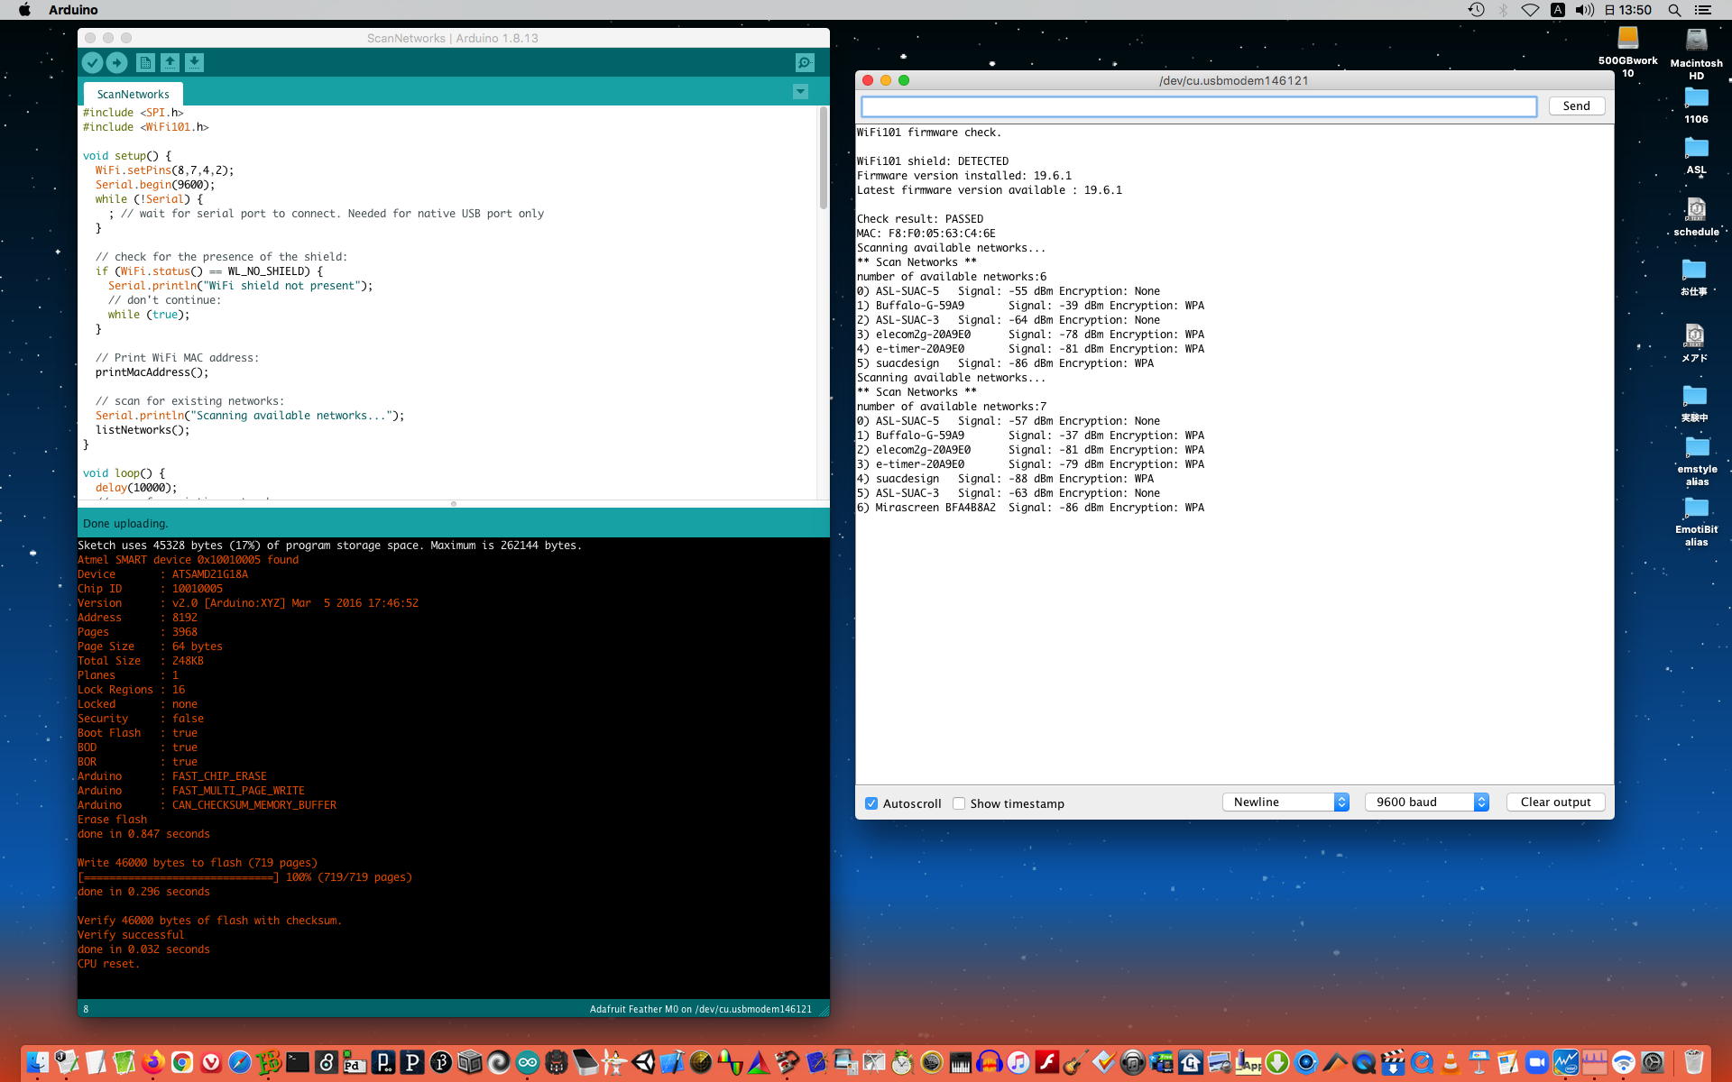Open Spotlight search in menu bar
Viewport: 1732px width, 1082px height.
(x=1674, y=10)
